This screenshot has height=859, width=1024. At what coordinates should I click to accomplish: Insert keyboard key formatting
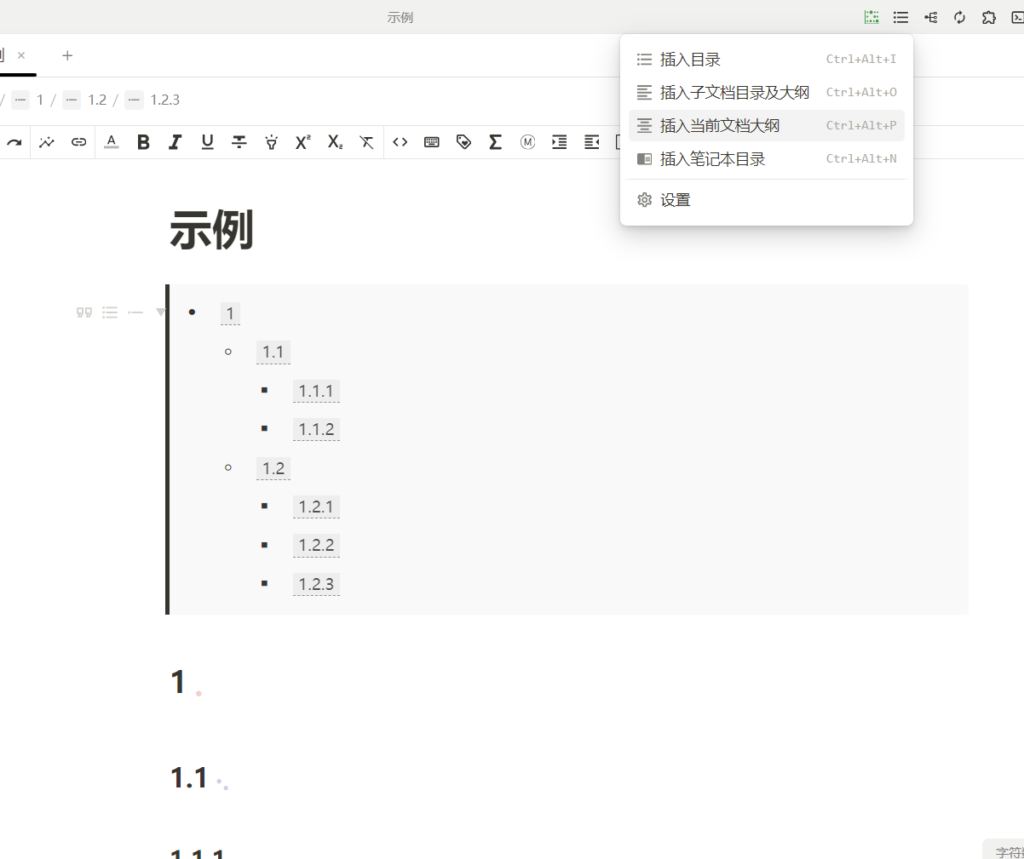click(x=432, y=142)
